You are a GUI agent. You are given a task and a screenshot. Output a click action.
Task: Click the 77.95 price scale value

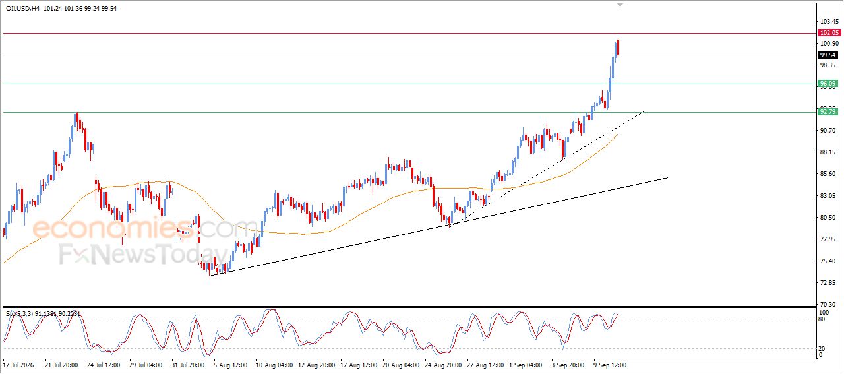pos(828,239)
